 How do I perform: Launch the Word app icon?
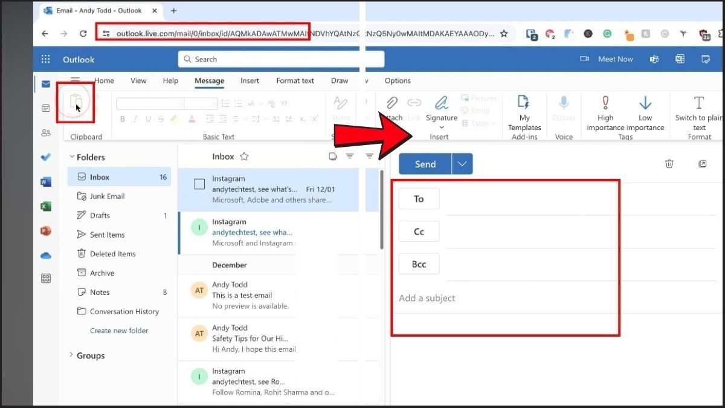pyautogui.click(x=46, y=181)
